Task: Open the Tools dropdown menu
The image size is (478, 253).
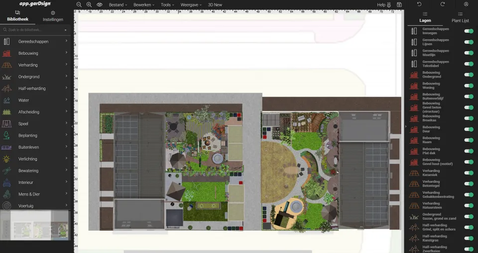Action: click(x=167, y=5)
